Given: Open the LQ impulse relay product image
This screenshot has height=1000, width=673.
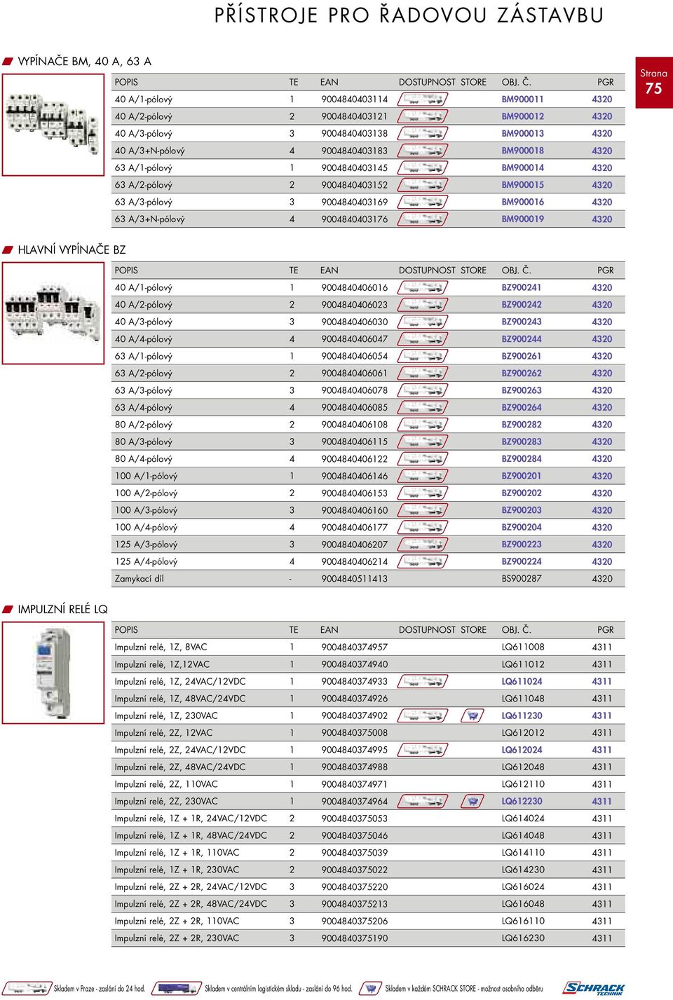Looking at the screenshot, I should pyautogui.click(x=53, y=673).
